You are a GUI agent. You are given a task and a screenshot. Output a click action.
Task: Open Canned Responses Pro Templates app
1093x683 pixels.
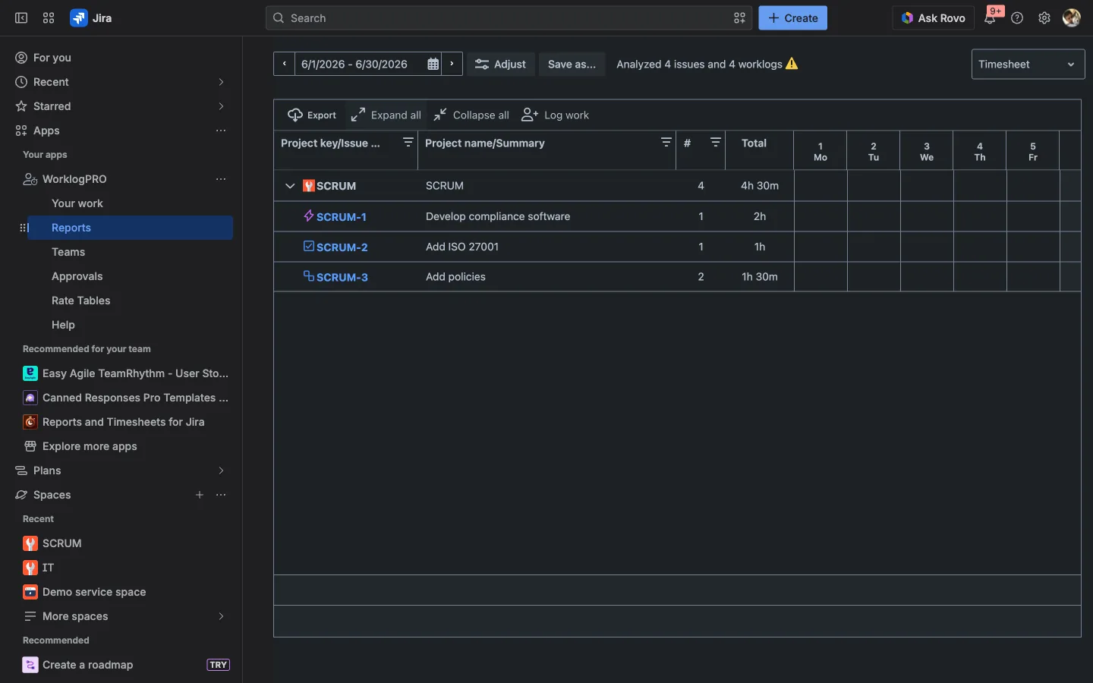(125, 398)
